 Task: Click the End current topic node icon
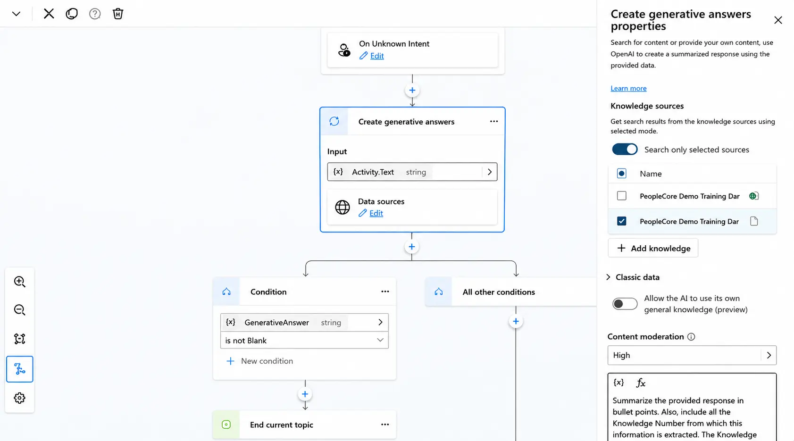click(x=226, y=424)
